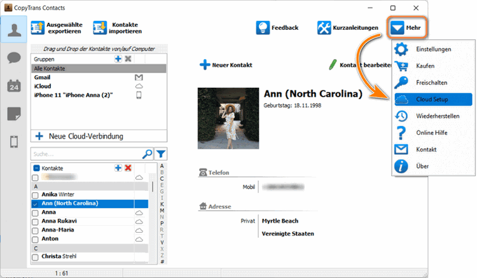Delete group with grey X icon
This screenshot has height=278, width=477.
(128, 59)
